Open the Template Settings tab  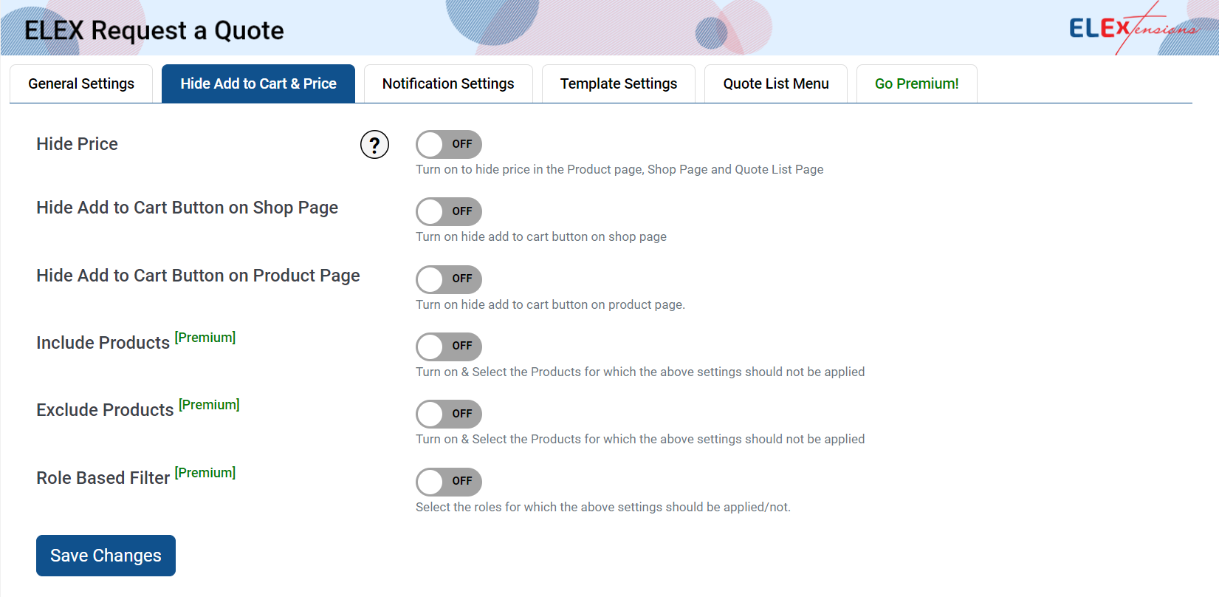point(619,83)
